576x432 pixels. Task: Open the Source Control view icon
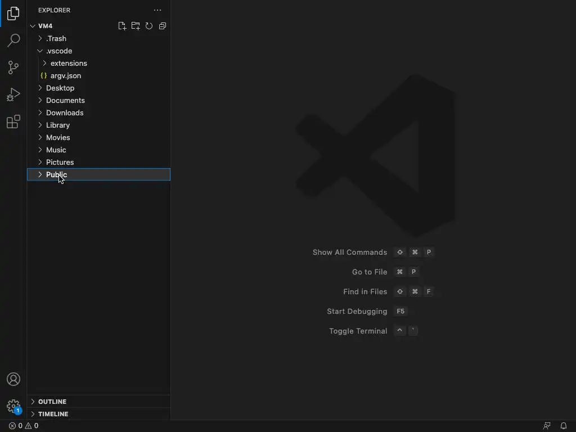(13, 67)
